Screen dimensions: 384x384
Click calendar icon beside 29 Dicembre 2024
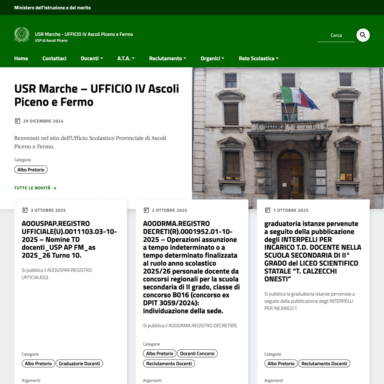pyautogui.click(x=17, y=121)
